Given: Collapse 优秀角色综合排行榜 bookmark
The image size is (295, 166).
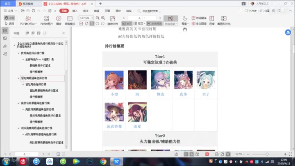Looking at the screenshot, I should 18,53.
